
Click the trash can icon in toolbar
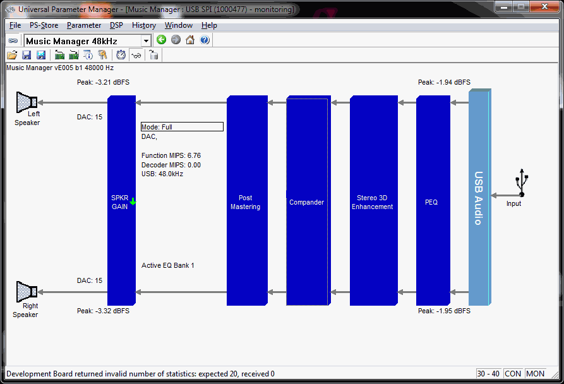click(153, 56)
